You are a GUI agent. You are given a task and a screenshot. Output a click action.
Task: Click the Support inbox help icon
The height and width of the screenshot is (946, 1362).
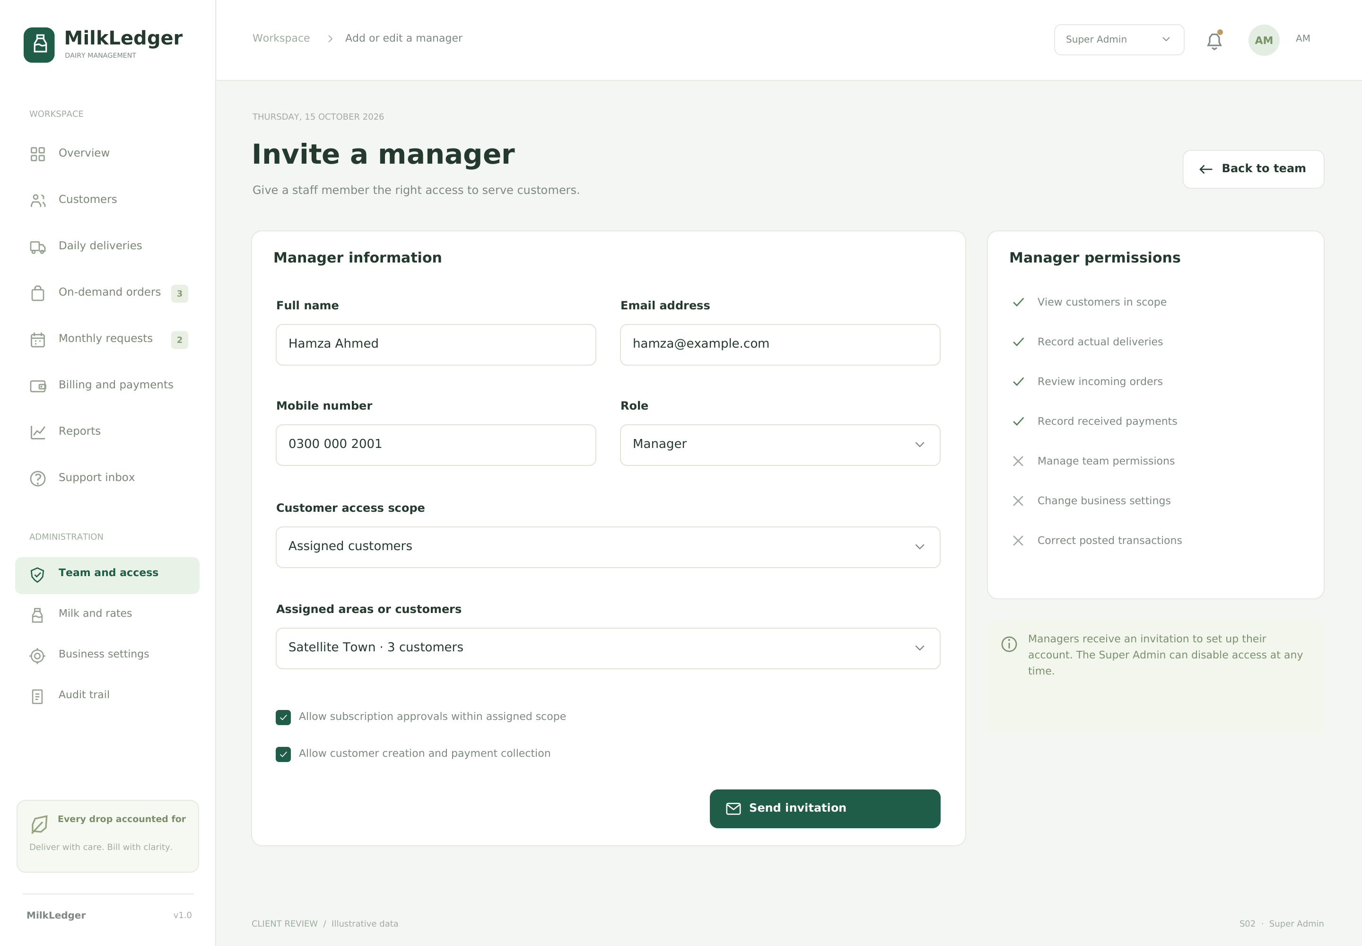coord(38,478)
